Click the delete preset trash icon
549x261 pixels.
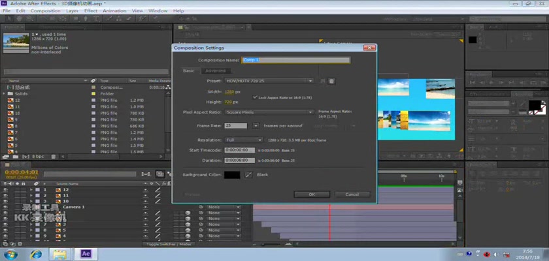[332, 81]
